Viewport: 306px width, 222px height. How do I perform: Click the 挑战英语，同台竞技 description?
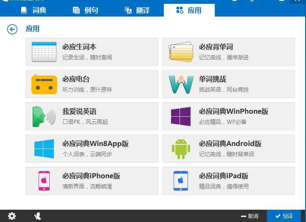click(224, 90)
